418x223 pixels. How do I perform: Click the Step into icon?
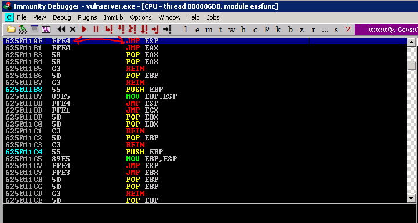pos(108,29)
